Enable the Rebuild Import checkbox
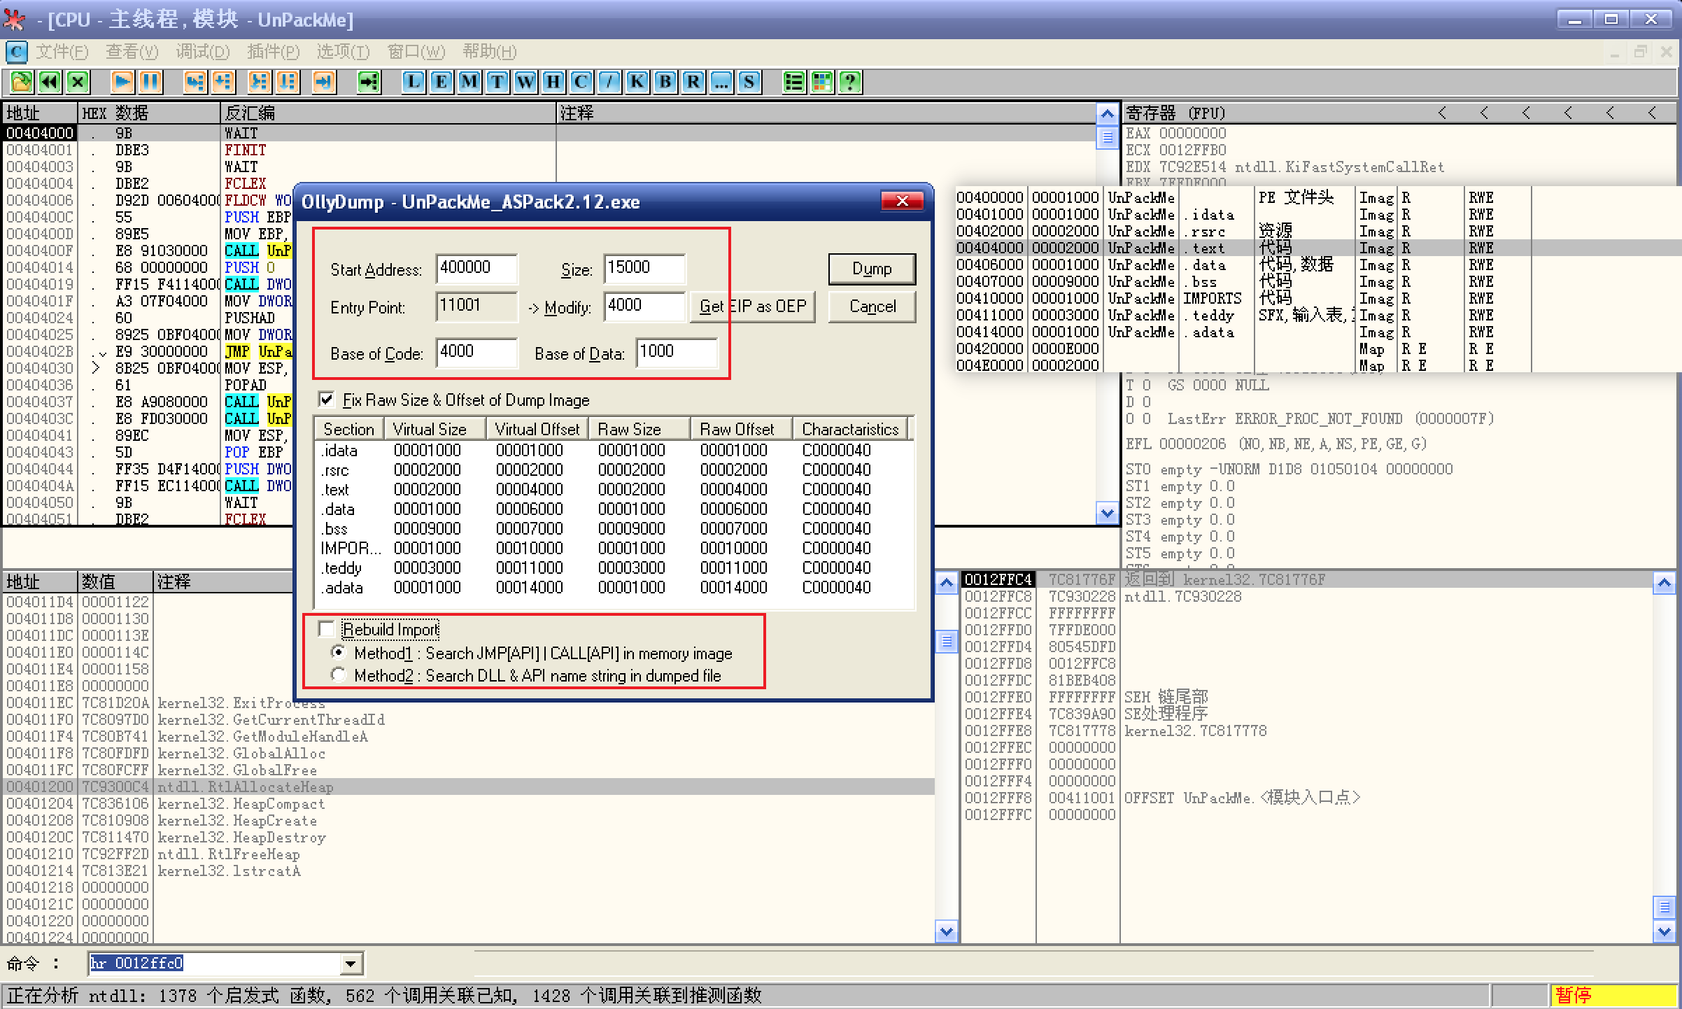Viewport: 1682px width, 1009px height. point(327,629)
